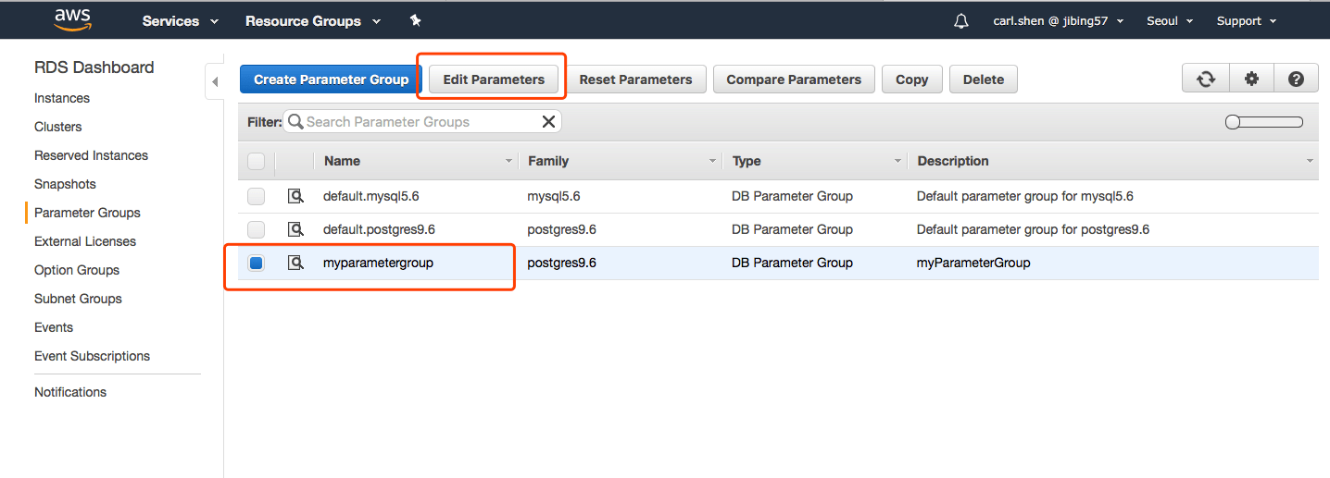
Task: Select the default.postgres9.6 checkbox
Action: click(x=257, y=229)
